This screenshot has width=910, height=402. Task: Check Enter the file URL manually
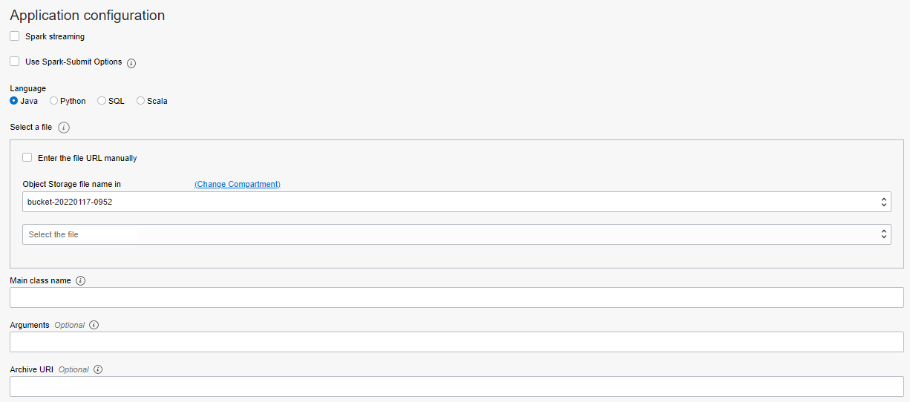coord(27,157)
